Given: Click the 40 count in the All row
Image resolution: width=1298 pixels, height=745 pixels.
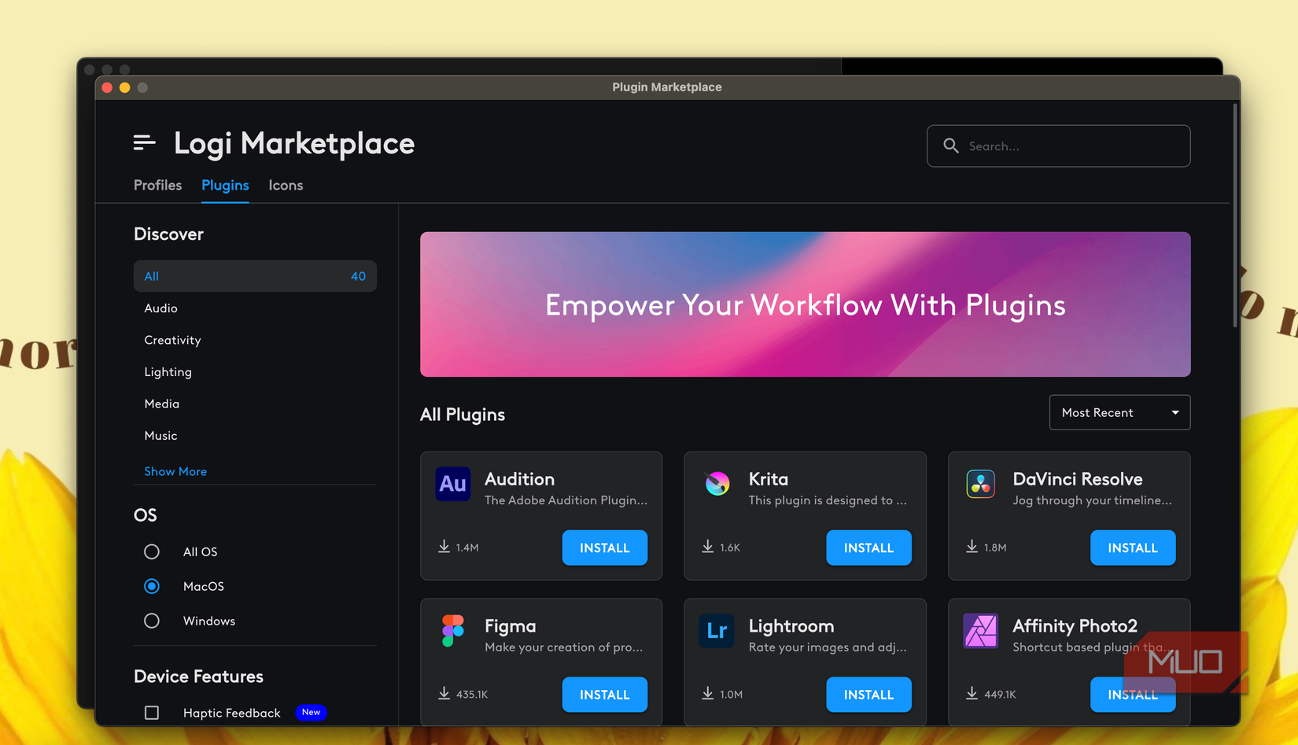Looking at the screenshot, I should tap(358, 276).
